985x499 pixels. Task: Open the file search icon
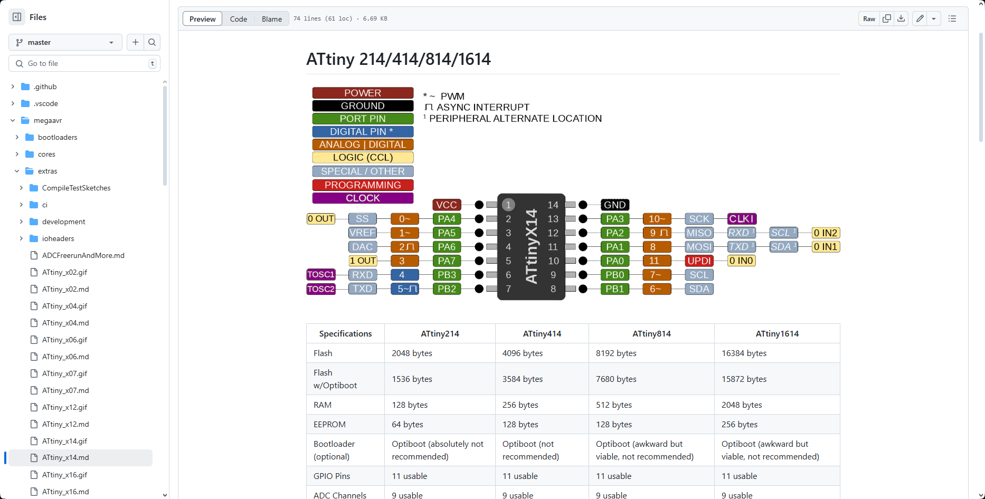click(152, 42)
